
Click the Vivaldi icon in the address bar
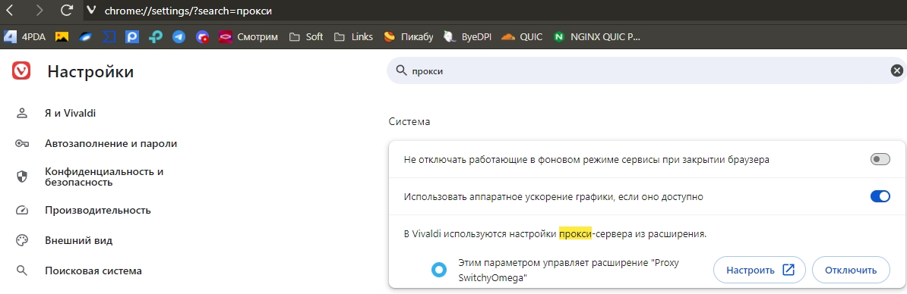(x=91, y=11)
